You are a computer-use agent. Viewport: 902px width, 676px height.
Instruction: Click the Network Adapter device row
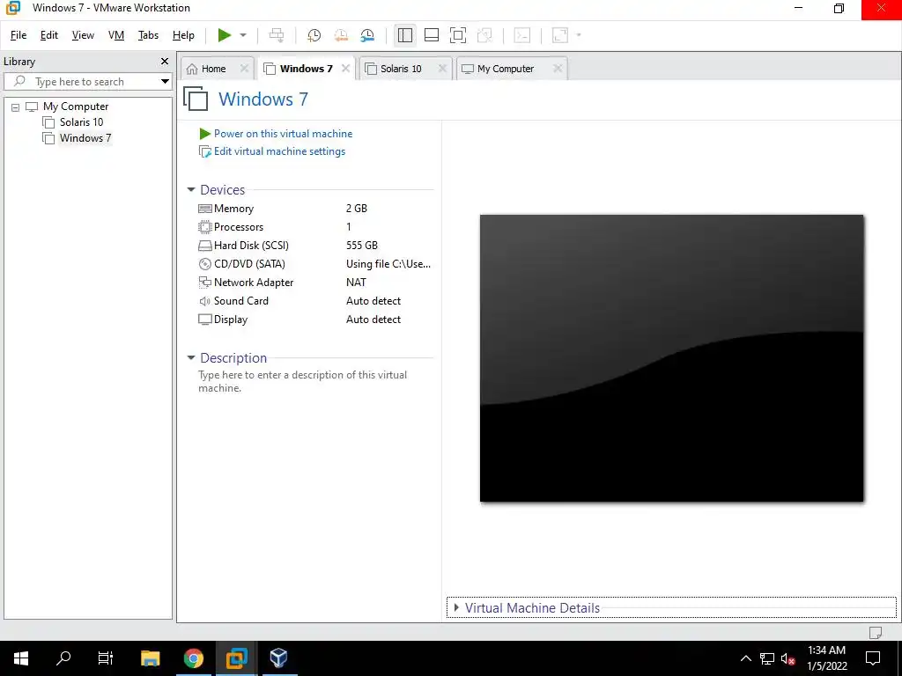coord(315,283)
